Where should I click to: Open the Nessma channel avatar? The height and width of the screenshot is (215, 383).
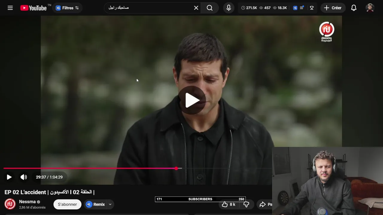click(10, 204)
